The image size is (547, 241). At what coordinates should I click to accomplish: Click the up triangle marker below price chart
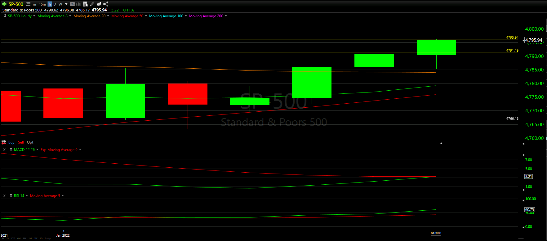[441, 143]
